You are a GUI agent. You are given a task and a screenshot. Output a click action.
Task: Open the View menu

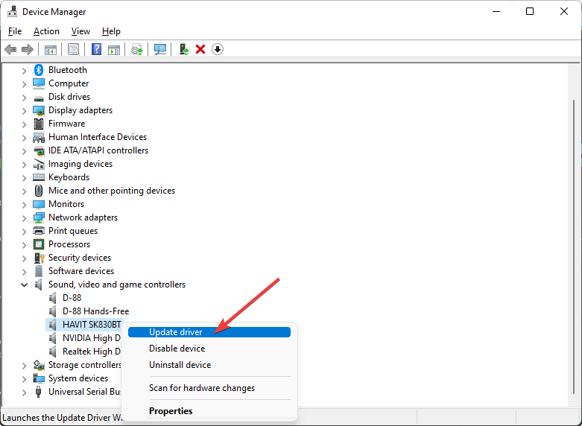click(80, 31)
